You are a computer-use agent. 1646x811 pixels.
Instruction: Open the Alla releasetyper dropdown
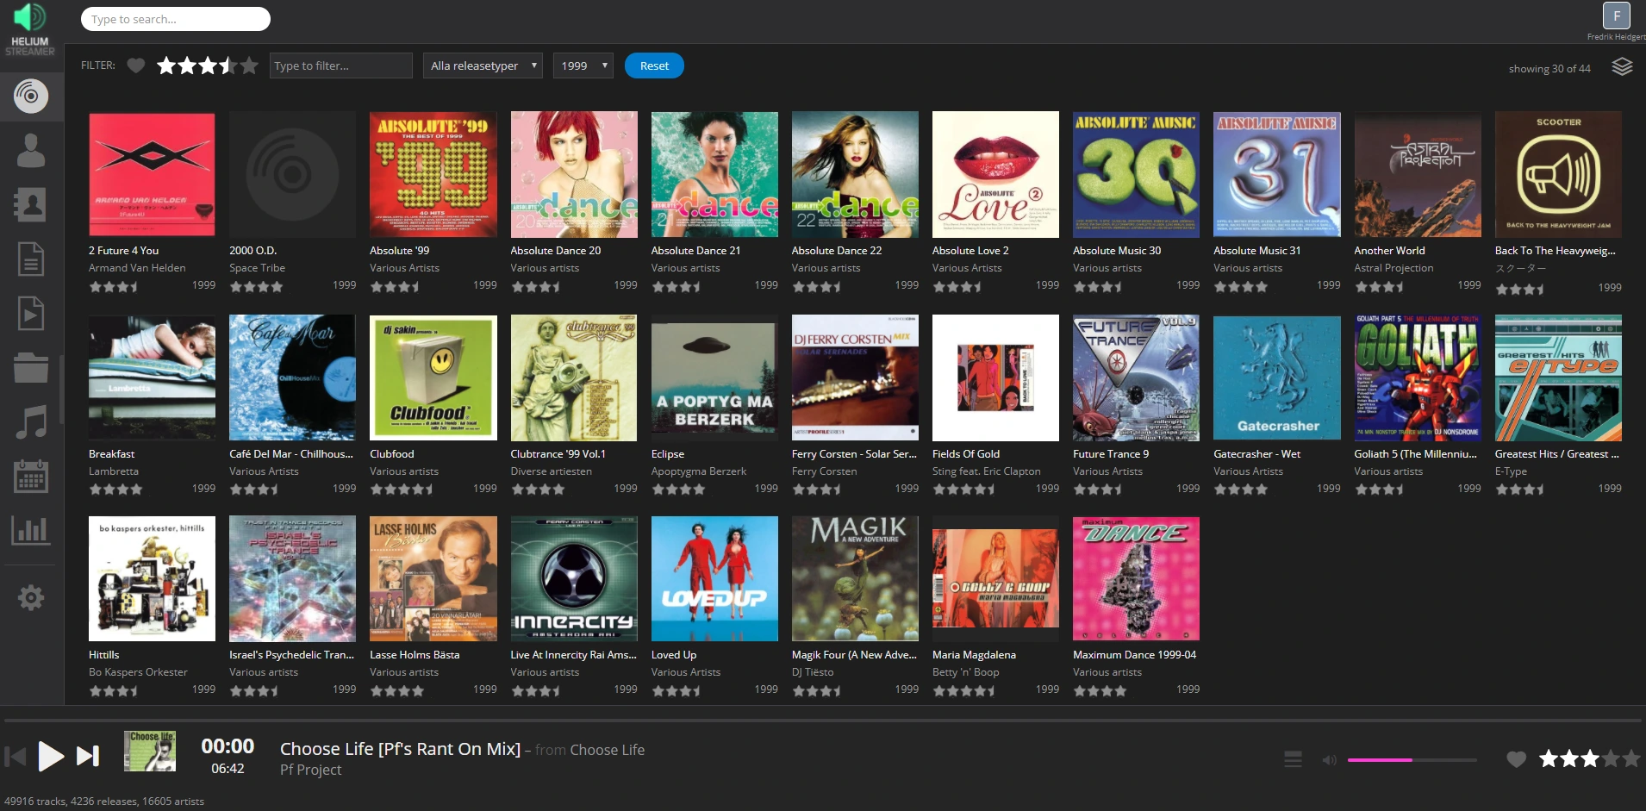click(483, 66)
